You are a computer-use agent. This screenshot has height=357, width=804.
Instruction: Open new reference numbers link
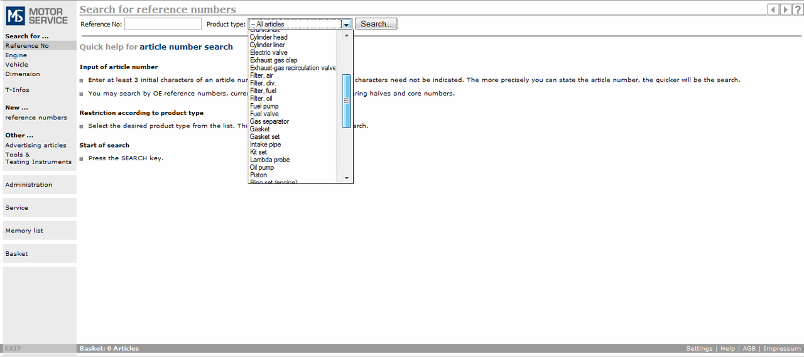tap(36, 118)
